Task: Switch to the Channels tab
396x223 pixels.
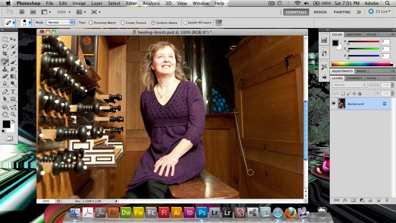Action: [x=354, y=78]
